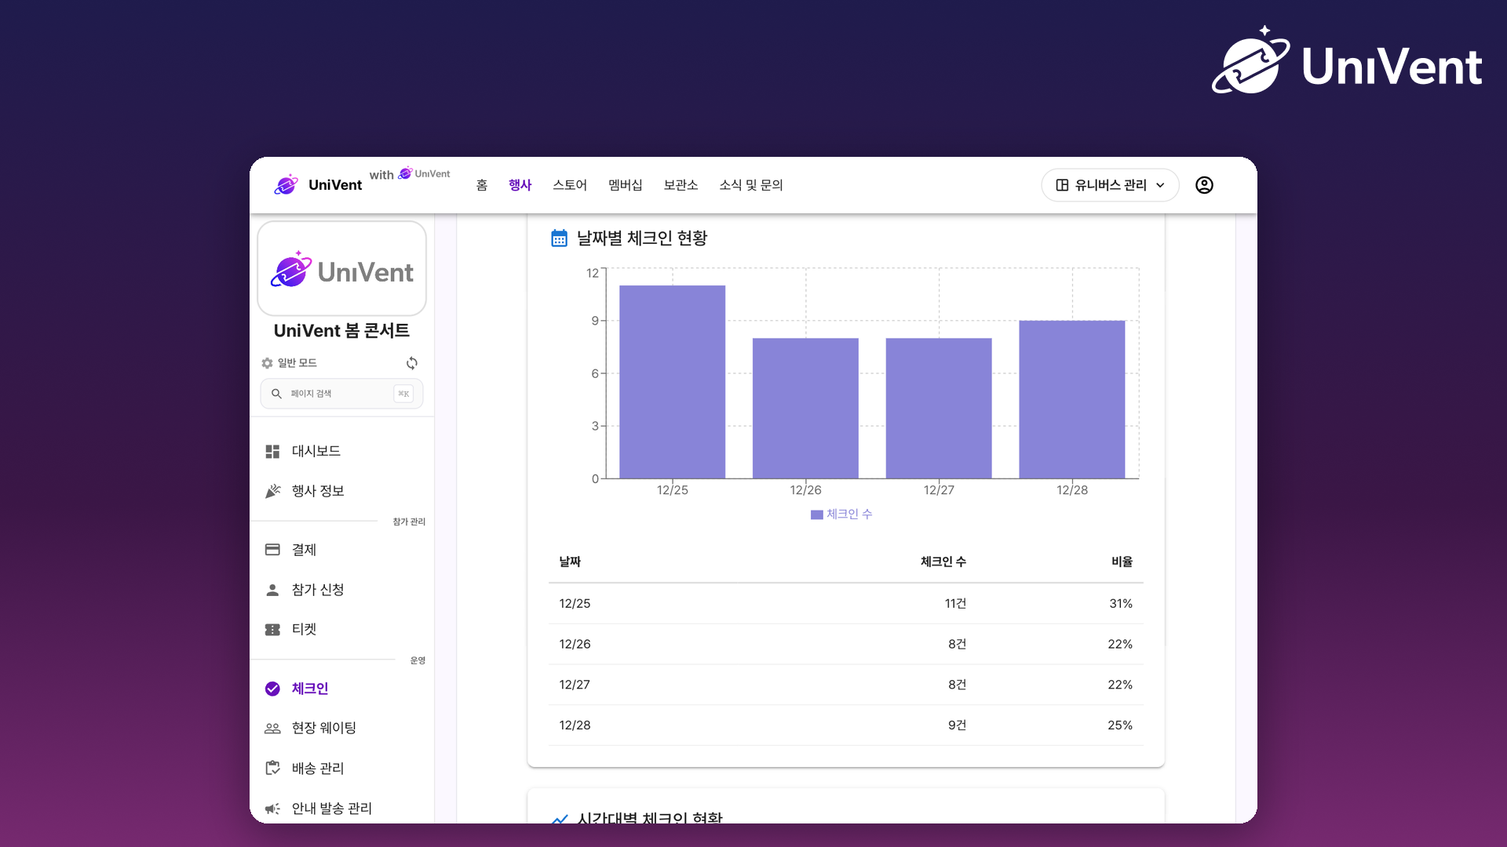Select the 행사 menu item
Viewport: 1507px width, 847px height.
(520, 185)
